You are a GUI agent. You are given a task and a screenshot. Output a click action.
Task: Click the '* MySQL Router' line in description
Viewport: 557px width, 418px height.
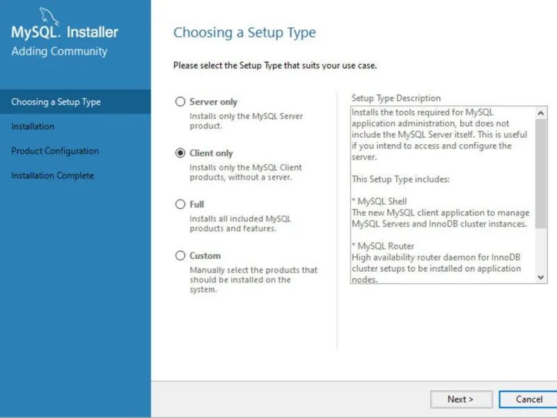pyautogui.click(x=383, y=246)
